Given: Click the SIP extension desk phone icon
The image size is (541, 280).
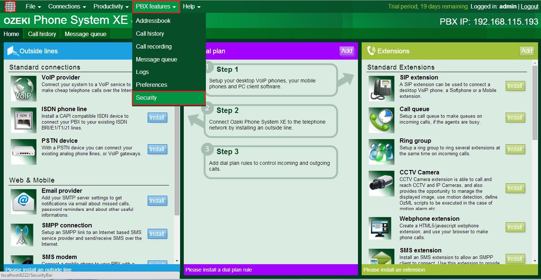Looking at the screenshot, I should (x=382, y=88).
